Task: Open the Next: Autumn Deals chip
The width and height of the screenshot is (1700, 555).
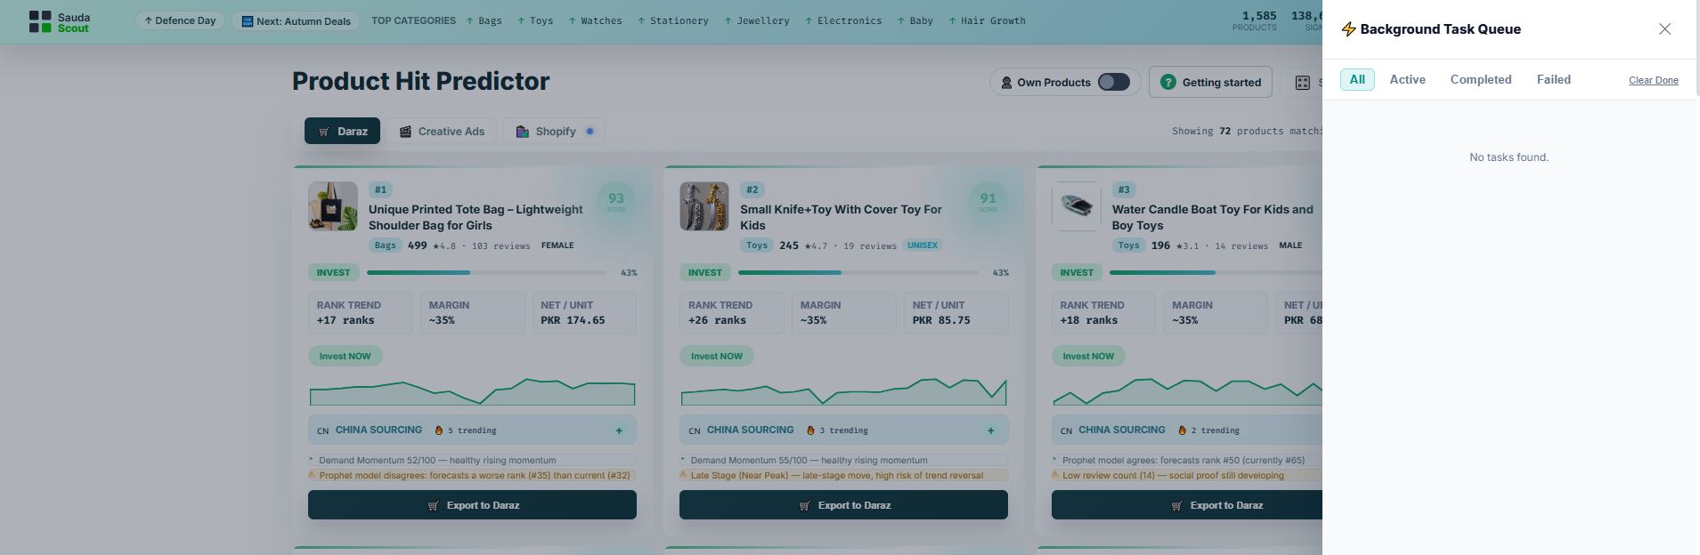Action: tap(296, 20)
